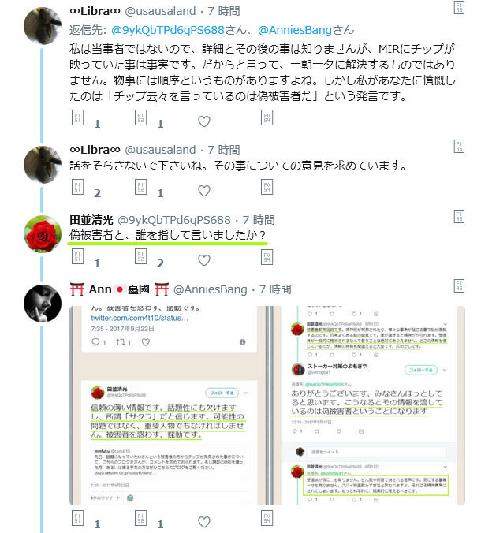Expand more options on first ∞Libra∞ tweet
The width and height of the screenshot is (481, 533).
point(459,7)
